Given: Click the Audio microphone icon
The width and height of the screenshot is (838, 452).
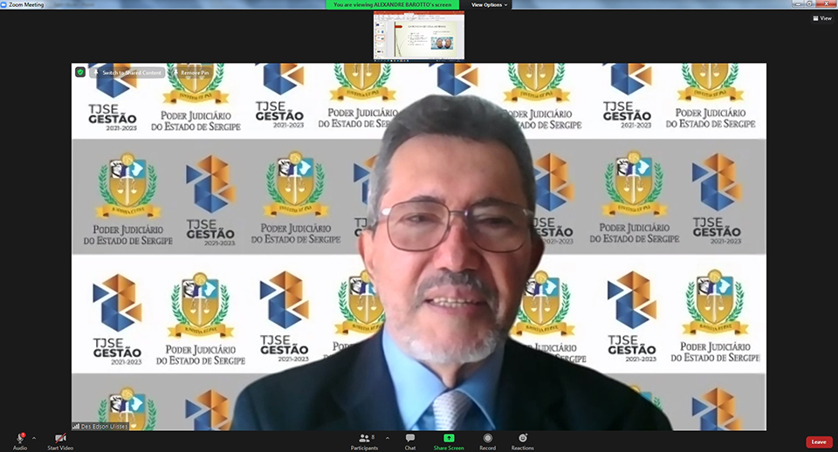Looking at the screenshot, I should (19, 438).
